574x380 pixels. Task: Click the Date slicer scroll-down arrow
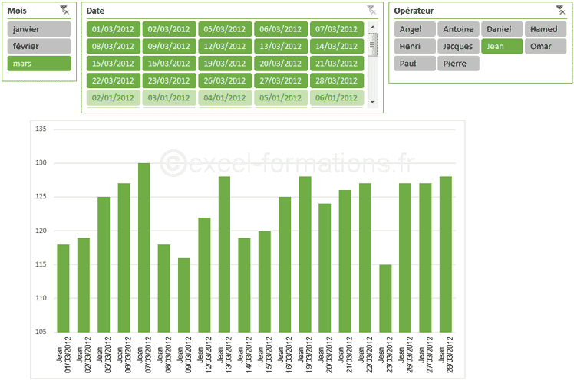point(373,102)
